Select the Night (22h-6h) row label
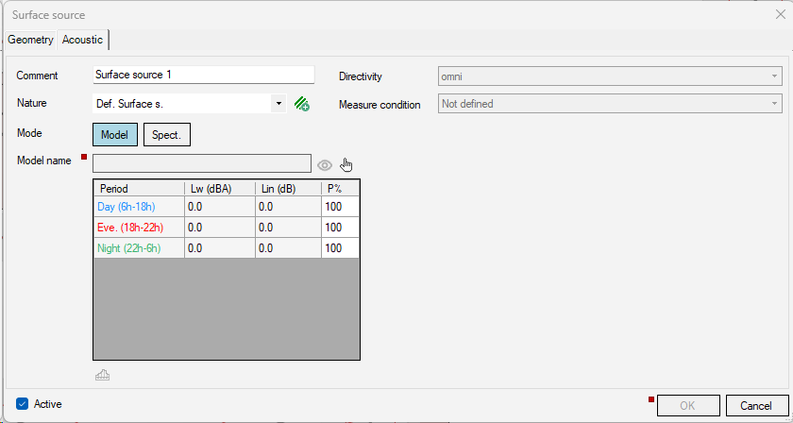This screenshot has width=793, height=423. (139, 248)
